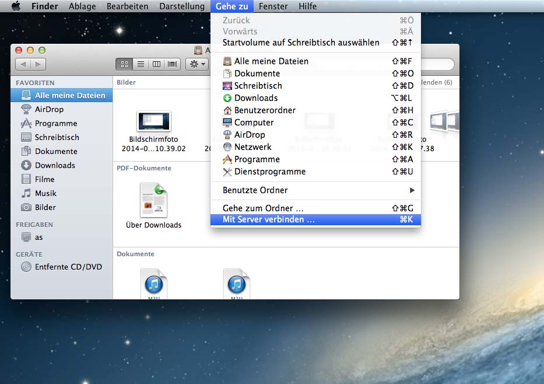Click the Apple menu logo
Screen dimensions: 544x384
point(16,6)
